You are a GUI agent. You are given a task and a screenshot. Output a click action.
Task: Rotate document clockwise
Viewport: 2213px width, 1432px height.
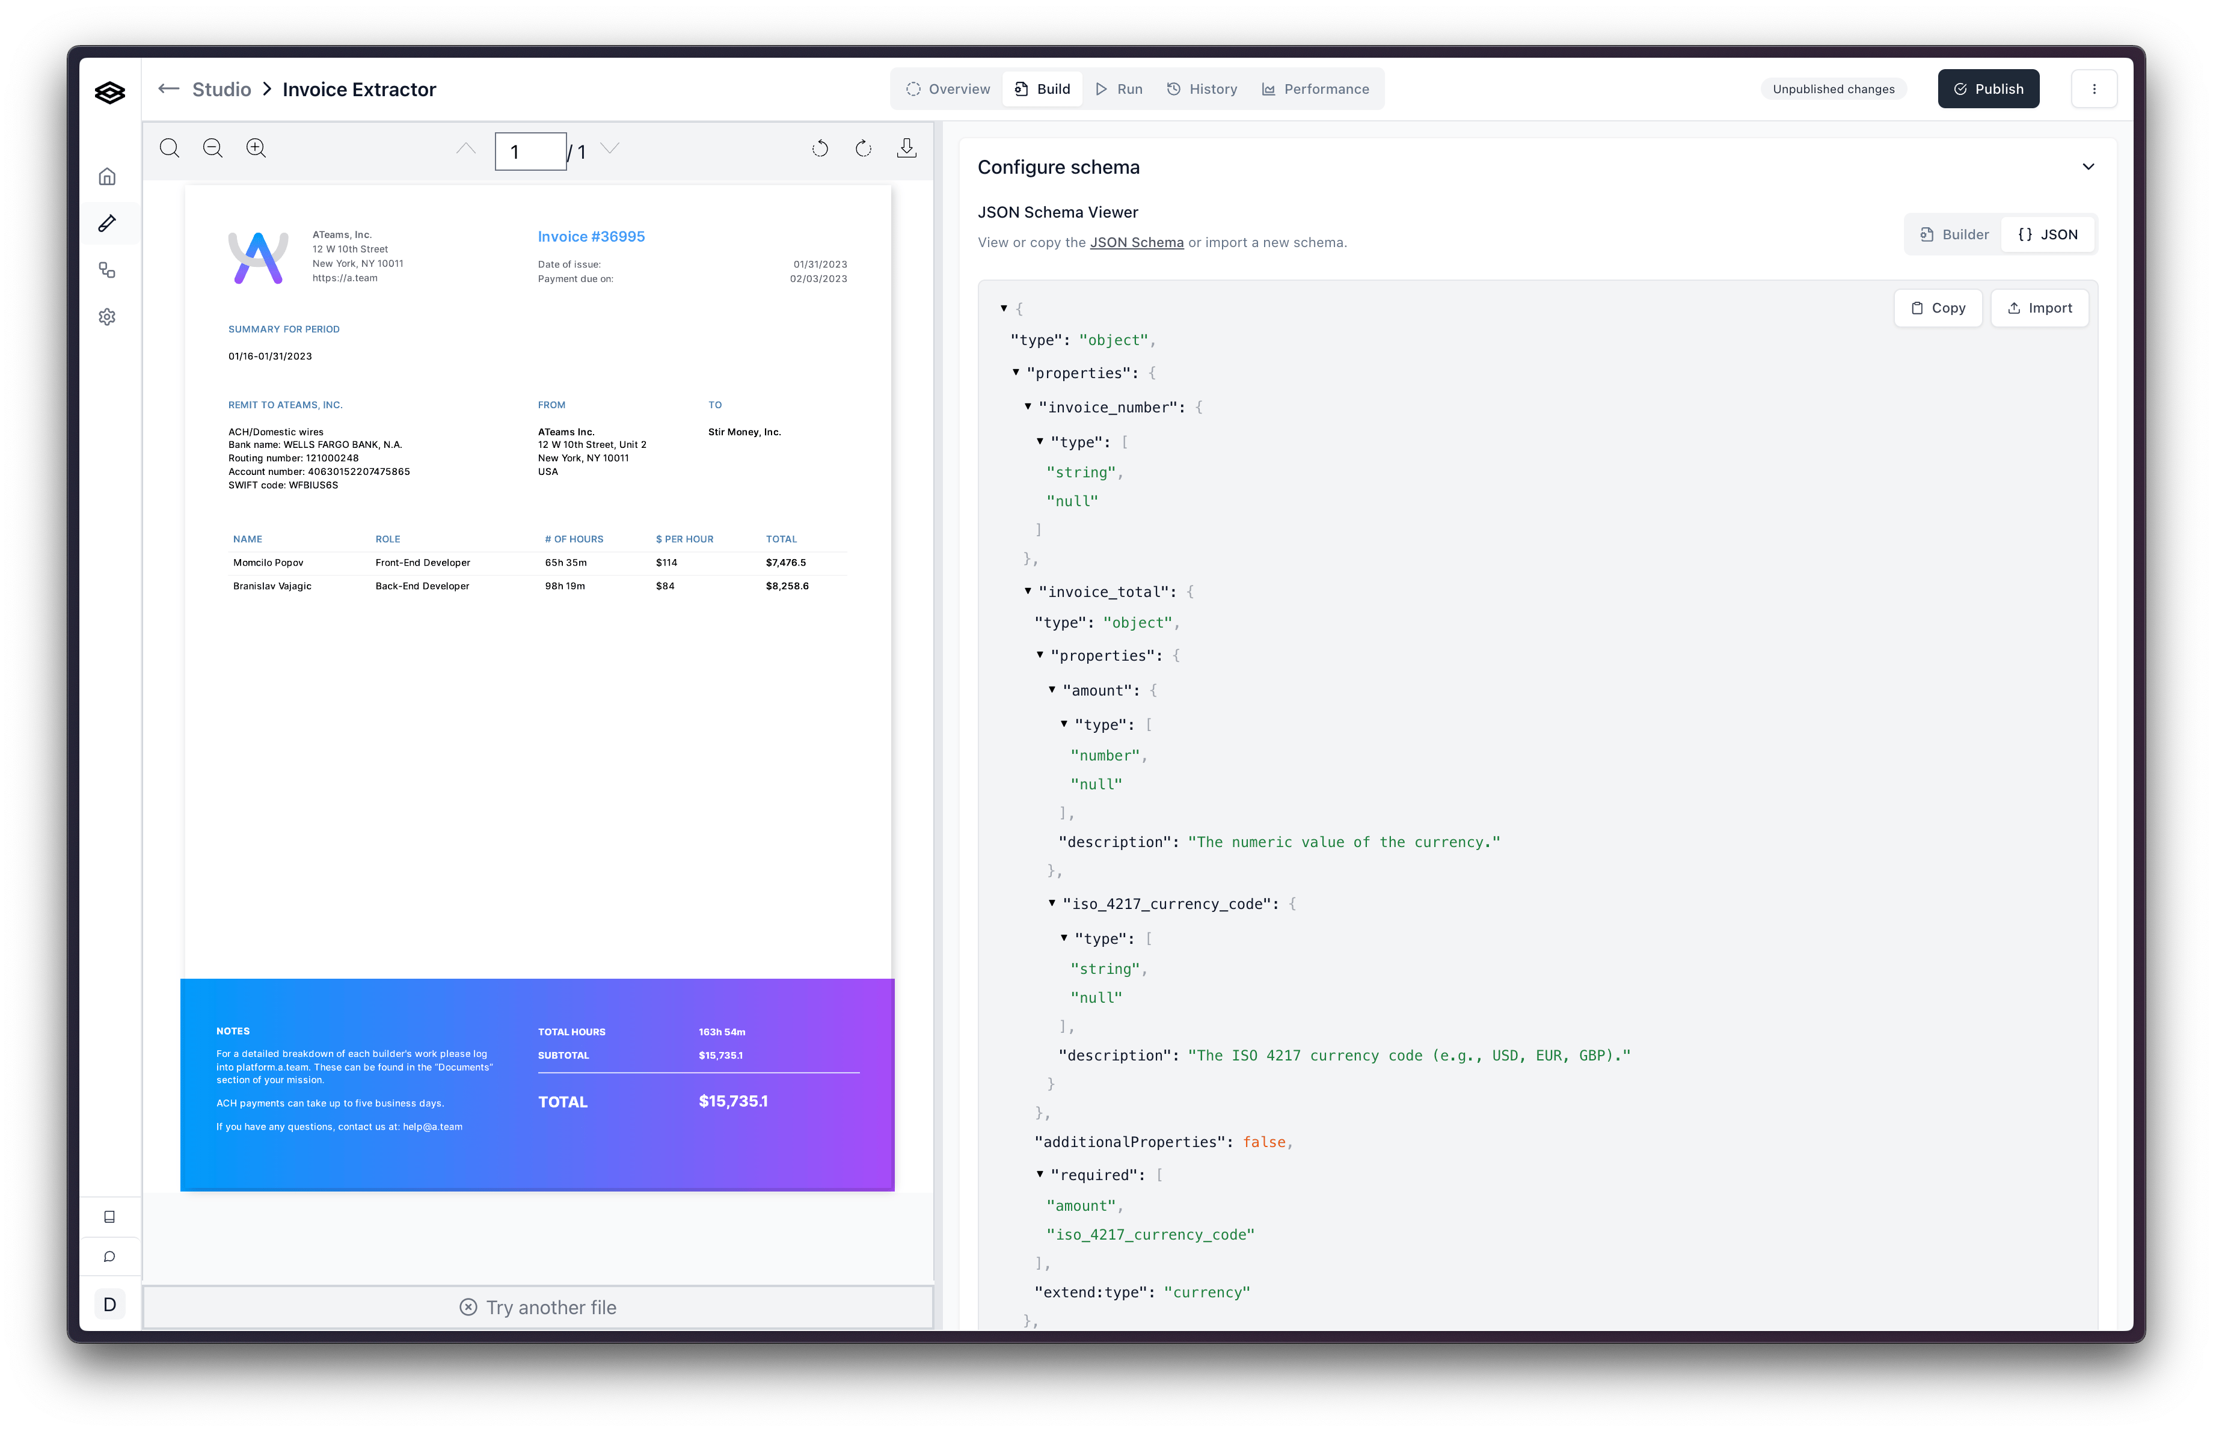863,148
